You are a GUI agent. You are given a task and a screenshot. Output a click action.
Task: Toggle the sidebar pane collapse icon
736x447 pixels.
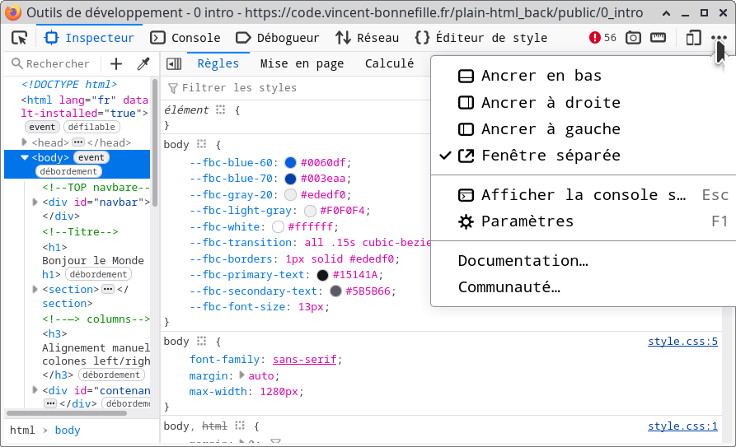coord(174,64)
